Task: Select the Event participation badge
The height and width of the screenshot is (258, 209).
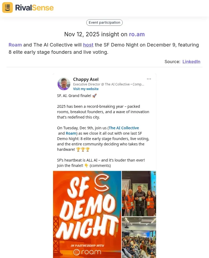Action: coord(104,22)
